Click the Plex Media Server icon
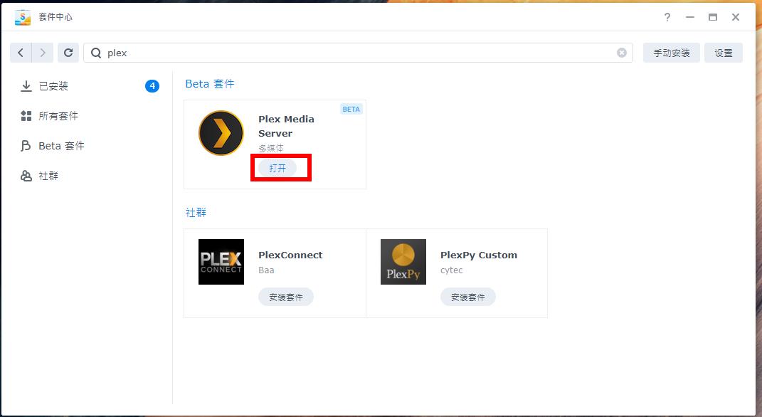 pyautogui.click(x=221, y=133)
